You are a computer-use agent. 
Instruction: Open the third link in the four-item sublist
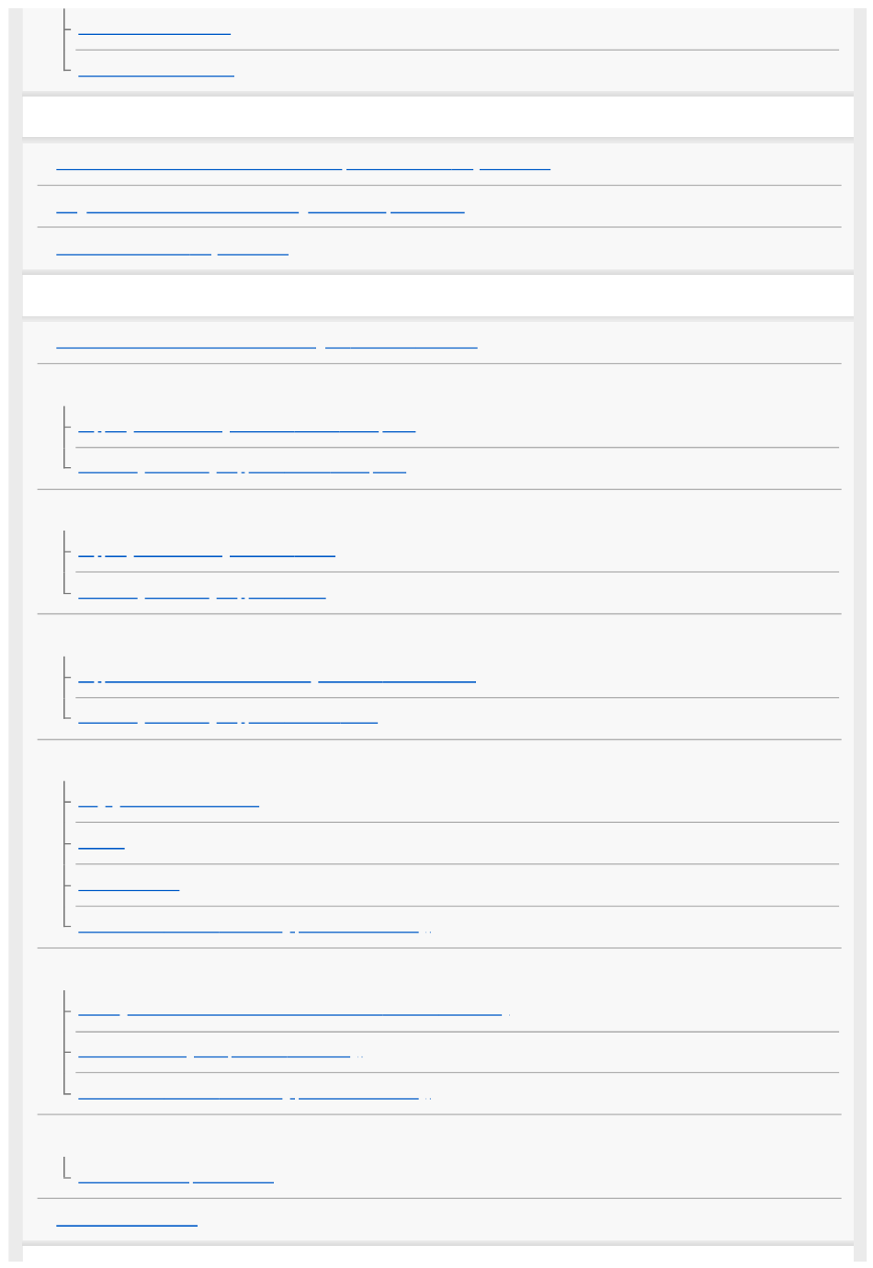tap(129, 886)
